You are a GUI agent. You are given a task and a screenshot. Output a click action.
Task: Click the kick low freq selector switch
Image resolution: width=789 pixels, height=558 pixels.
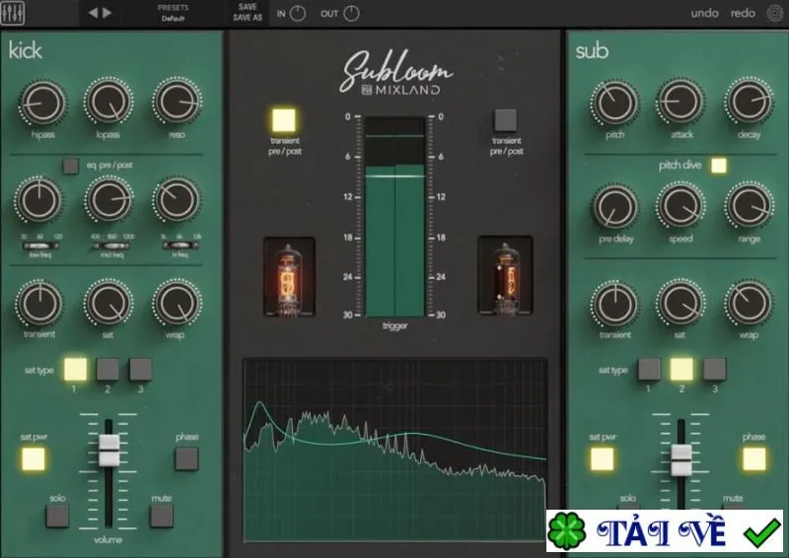tap(40, 245)
